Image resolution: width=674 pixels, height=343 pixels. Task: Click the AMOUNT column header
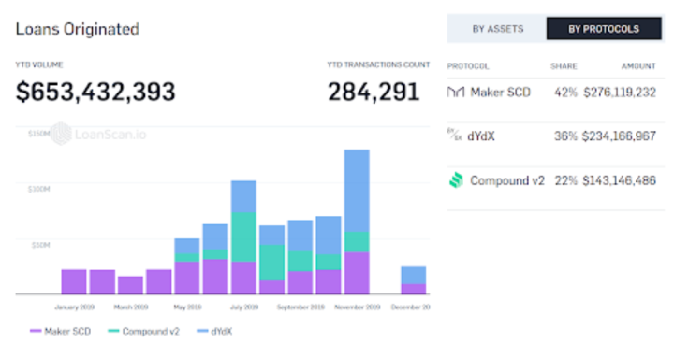tap(638, 66)
